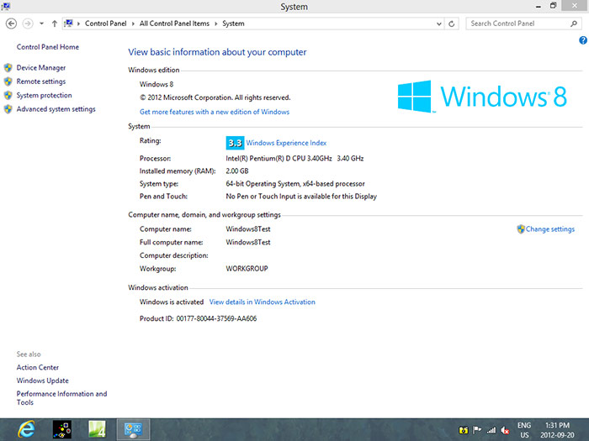Select All Control Panel Items breadcrumb
589x441 pixels.
coord(174,24)
